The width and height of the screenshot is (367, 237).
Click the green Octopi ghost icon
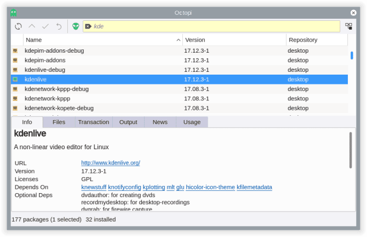[14, 13]
